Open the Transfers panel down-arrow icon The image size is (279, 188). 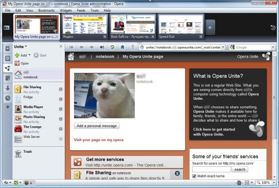pyautogui.click(x=7, y=88)
